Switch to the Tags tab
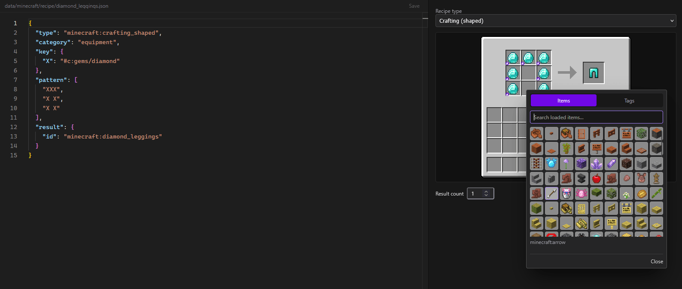The width and height of the screenshot is (682, 289). coord(629,100)
